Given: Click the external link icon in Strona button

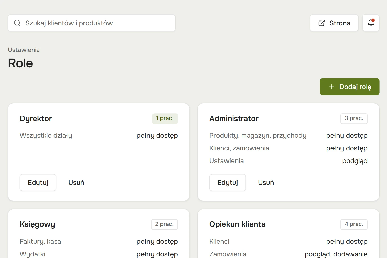Looking at the screenshot, I should pyautogui.click(x=322, y=23).
